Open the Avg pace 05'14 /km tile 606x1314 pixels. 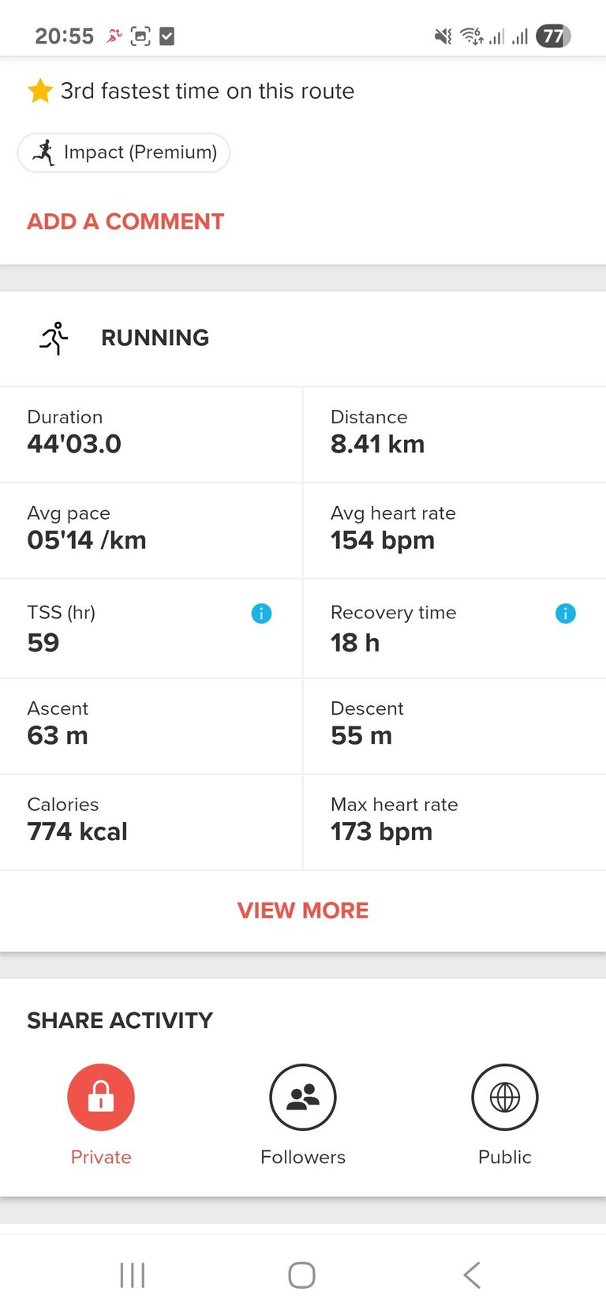(x=151, y=531)
